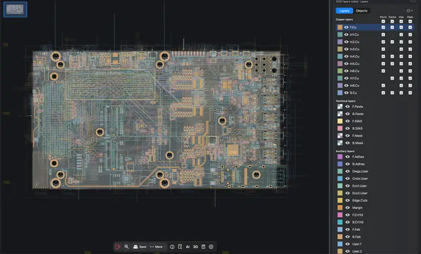Image resolution: width=421 pixels, height=254 pixels.
Task: Click the In2.Cu purple color swatch
Action: tap(340, 42)
